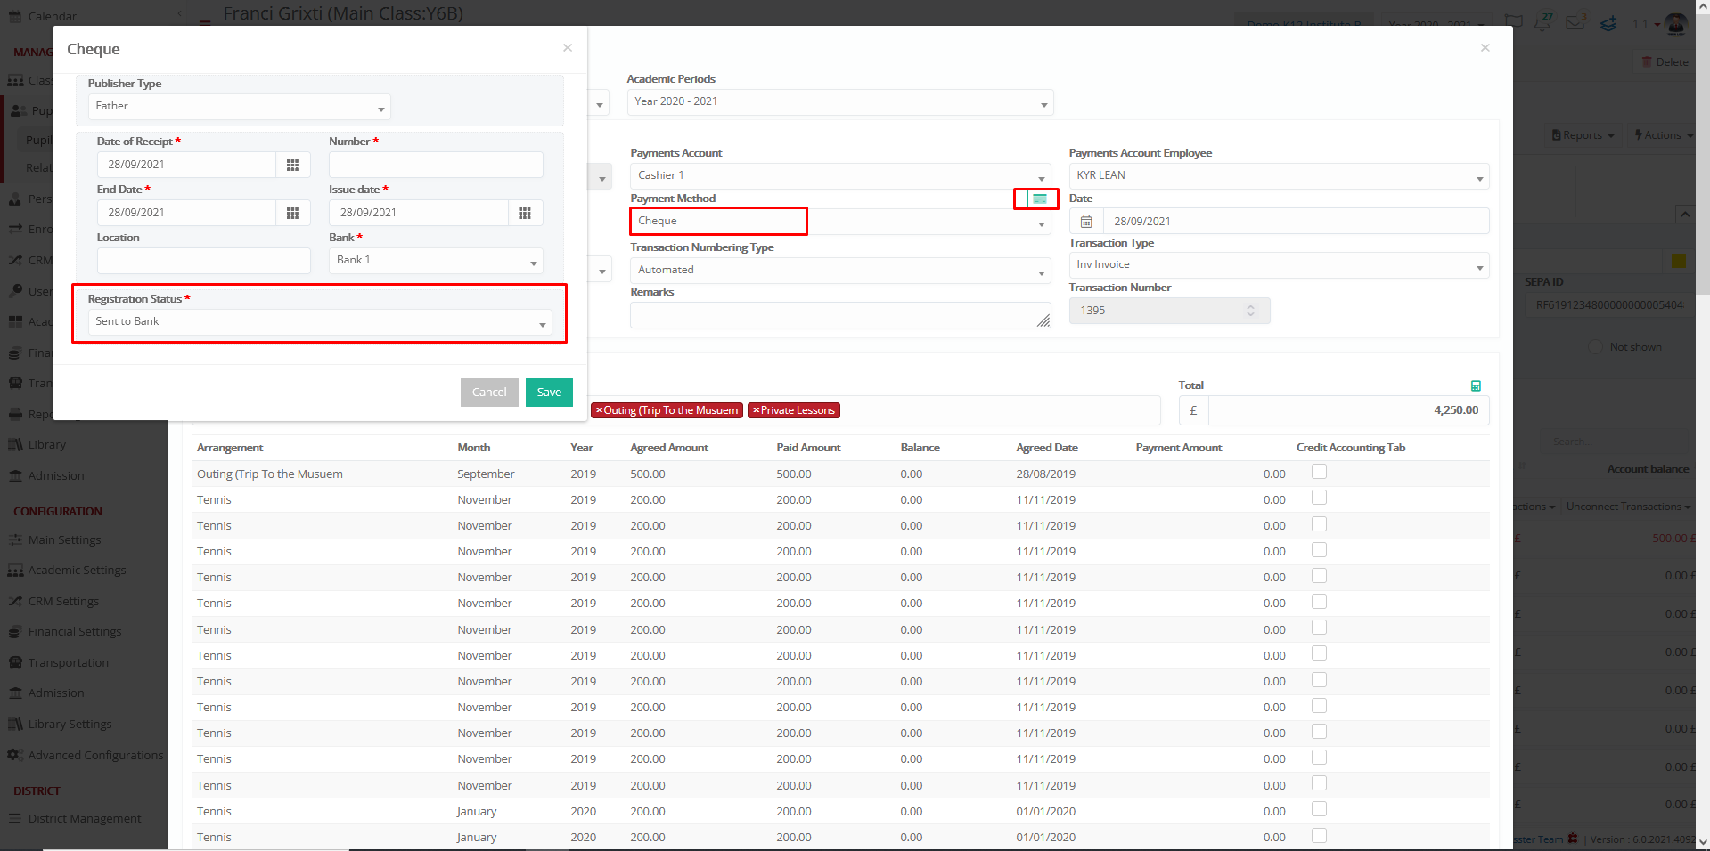This screenshot has width=1710, height=851.
Task: Click the District Management icon
Action: [x=15, y=818]
